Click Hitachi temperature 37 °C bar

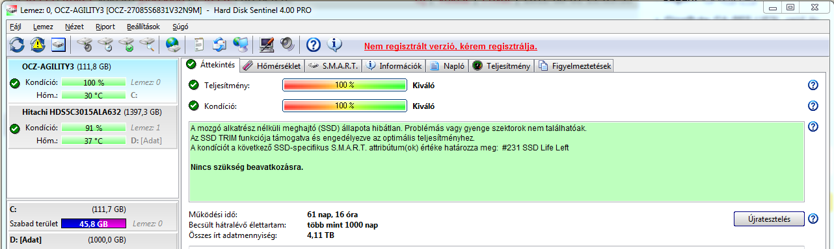[94, 141]
